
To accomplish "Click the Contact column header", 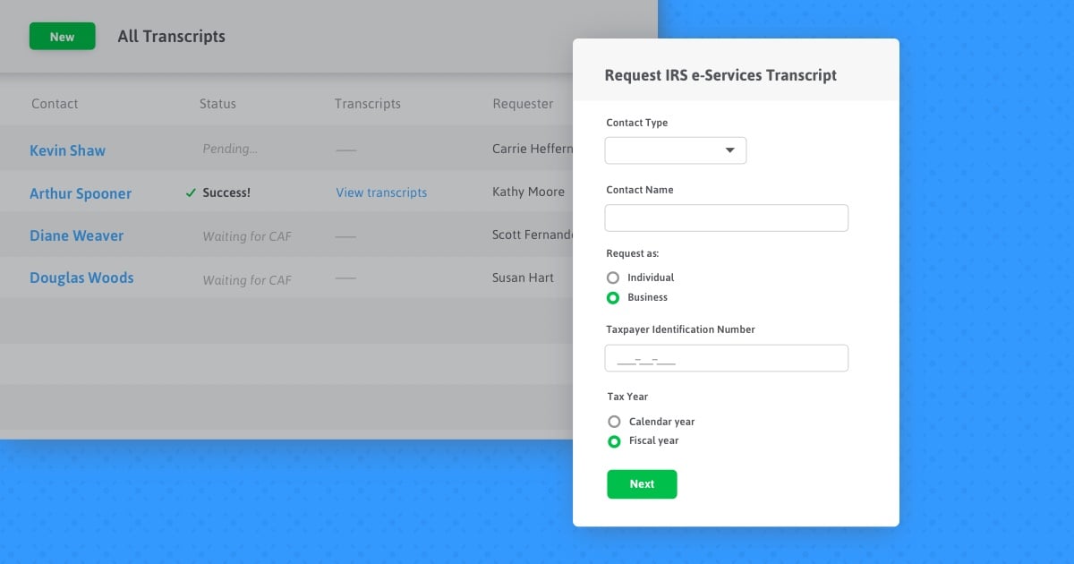I will point(55,104).
